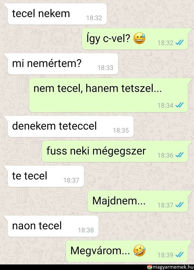
Task: Click the blue read checkmarks at 18:37
Action: [179, 205]
